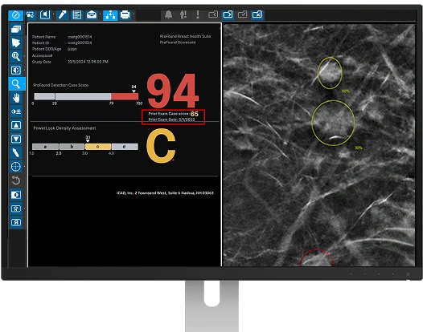Click the larger yellow lesion circle marked 30%
This screenshot has width=423, height=332.
coord(334,123)
